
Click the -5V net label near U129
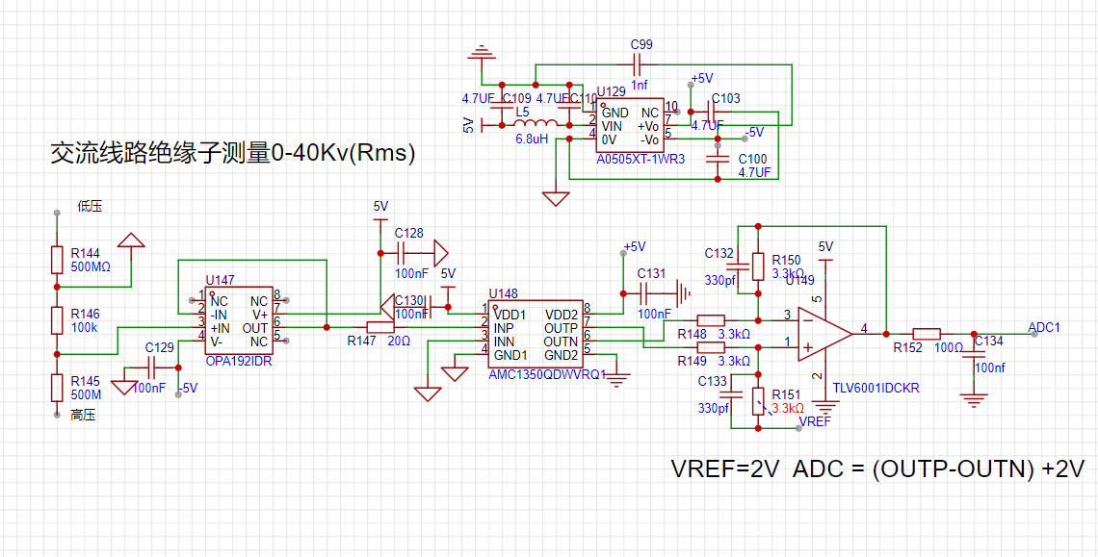[x=753, y=131]
